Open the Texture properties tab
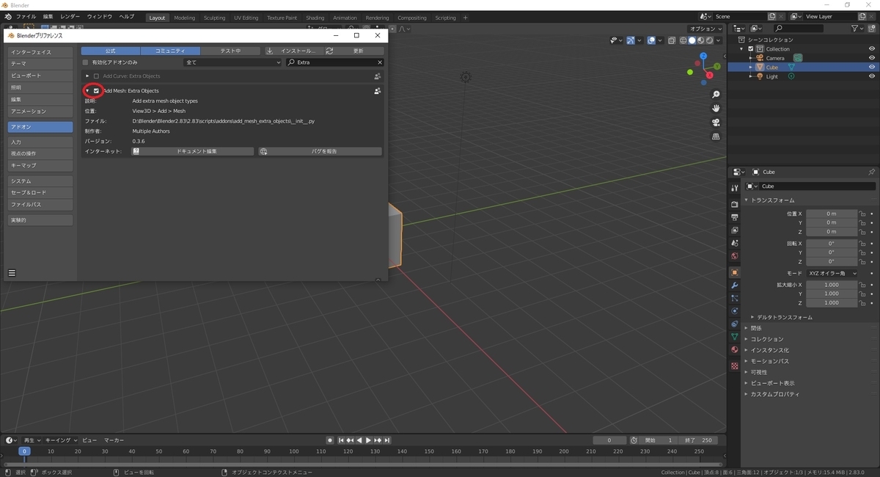This screenshot has width=880, height=477. pos(735,365)
